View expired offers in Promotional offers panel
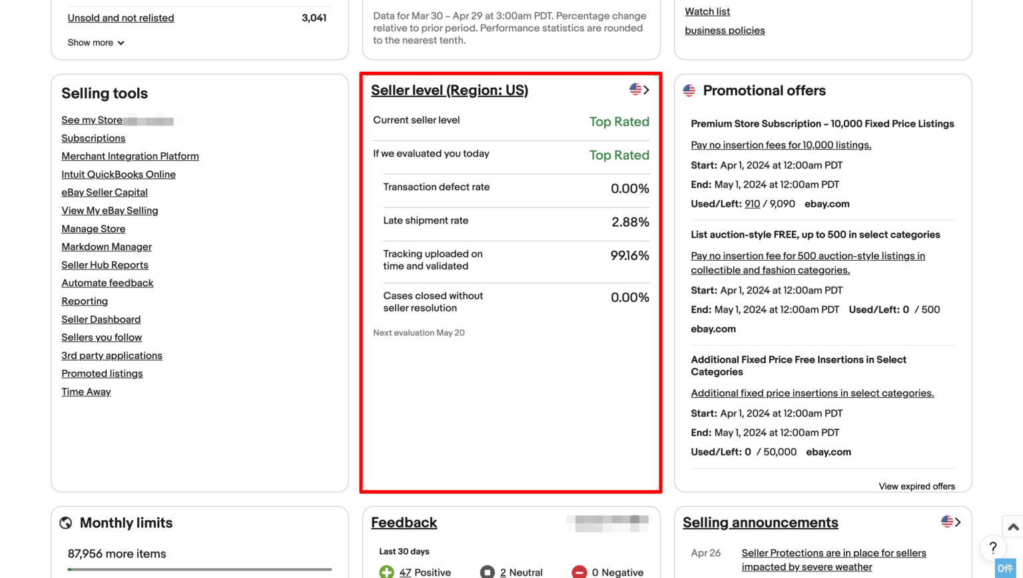 [x=916, y=486]
